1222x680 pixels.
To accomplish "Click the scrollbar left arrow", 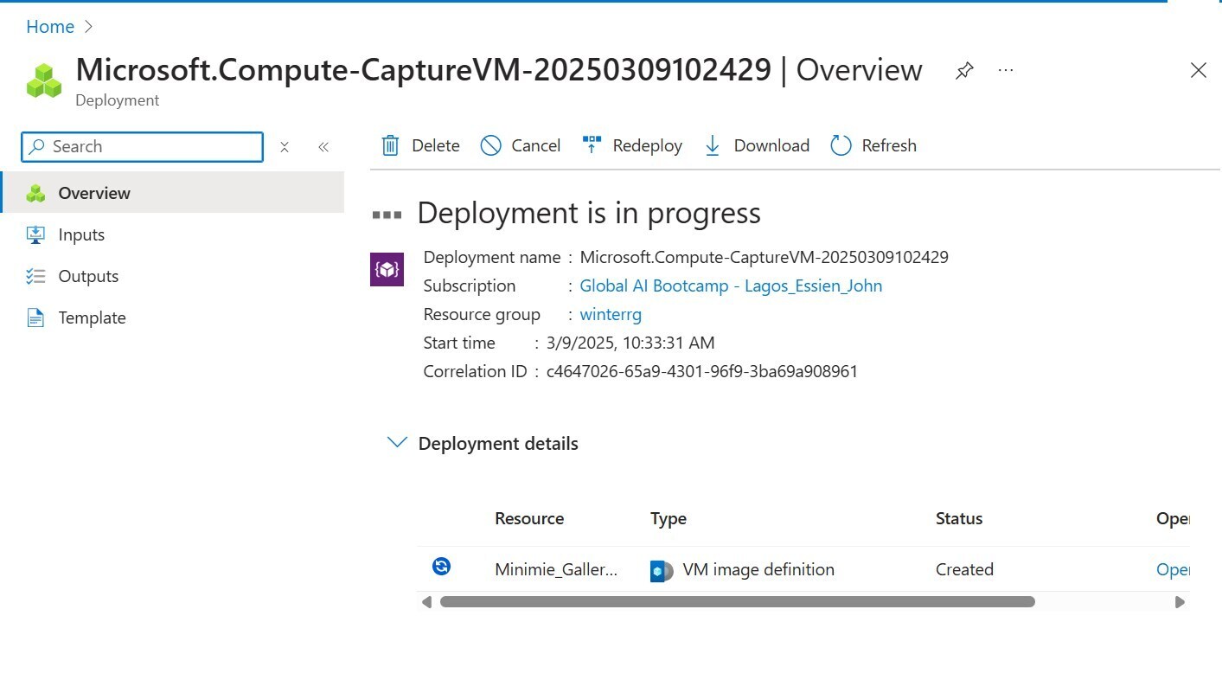I will click(426, 602).
